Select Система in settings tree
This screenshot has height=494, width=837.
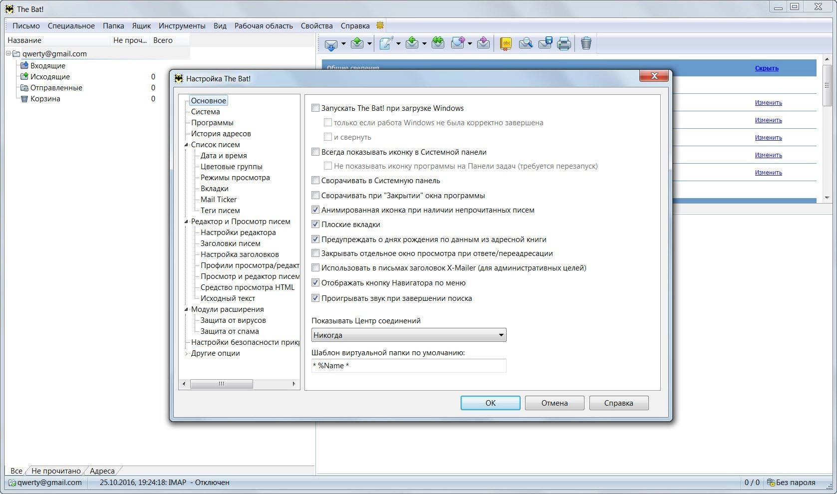click(205, 111)
